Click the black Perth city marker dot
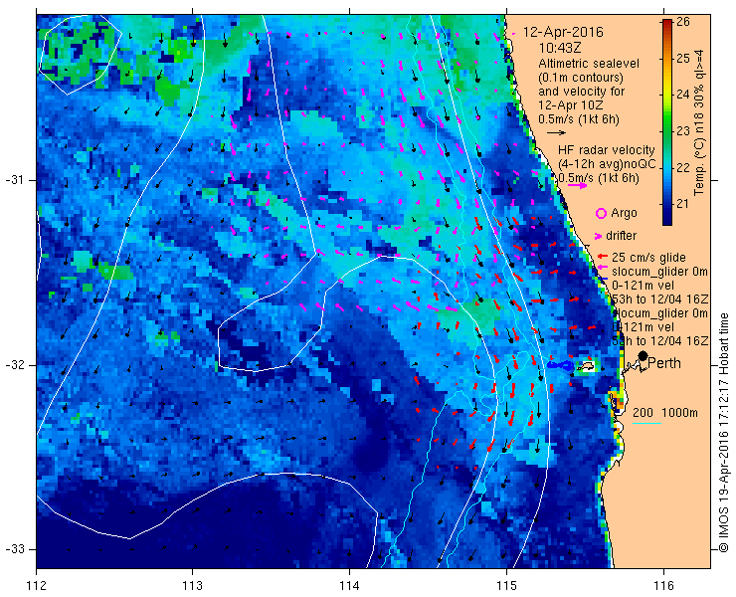This screenshot has height=597, width=736. pos(644,356)
